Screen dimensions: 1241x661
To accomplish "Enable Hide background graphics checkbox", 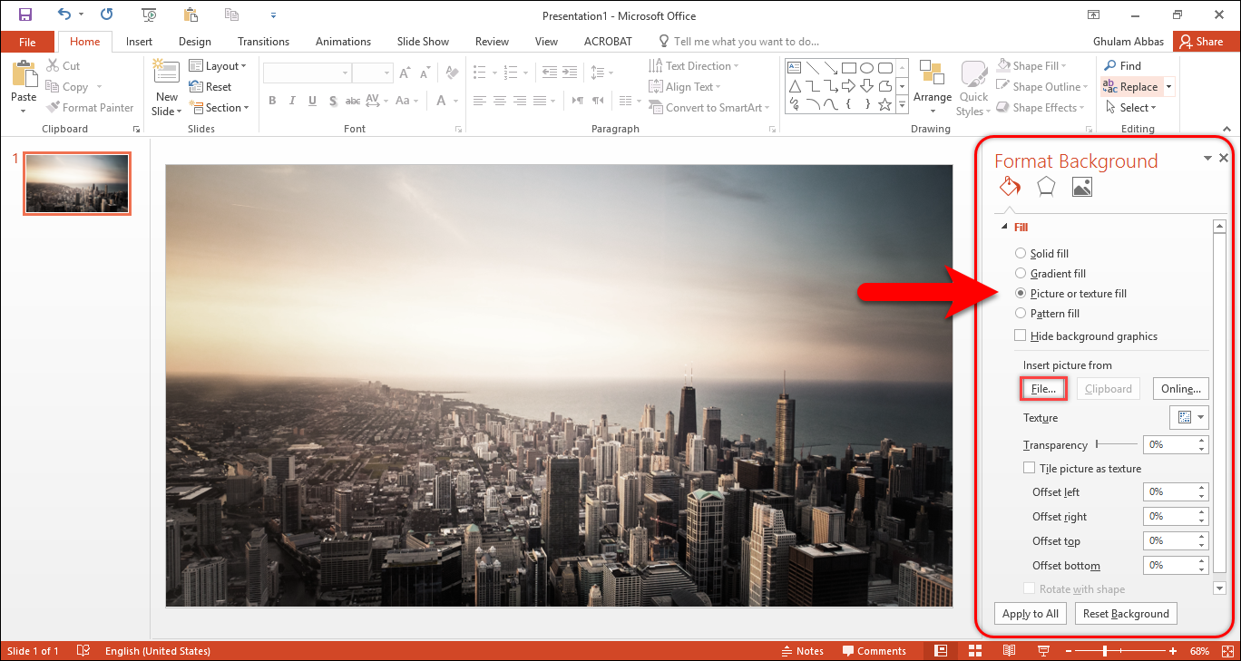I will click(x=1021, y=336).
